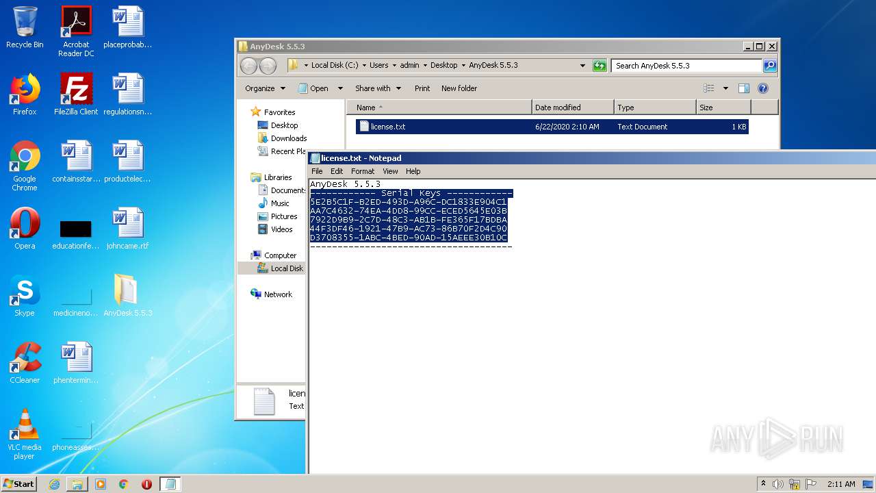Sort by the Name column header

pyautogui.click(x=439, y=108)
